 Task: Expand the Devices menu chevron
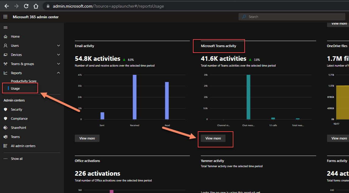58,55
